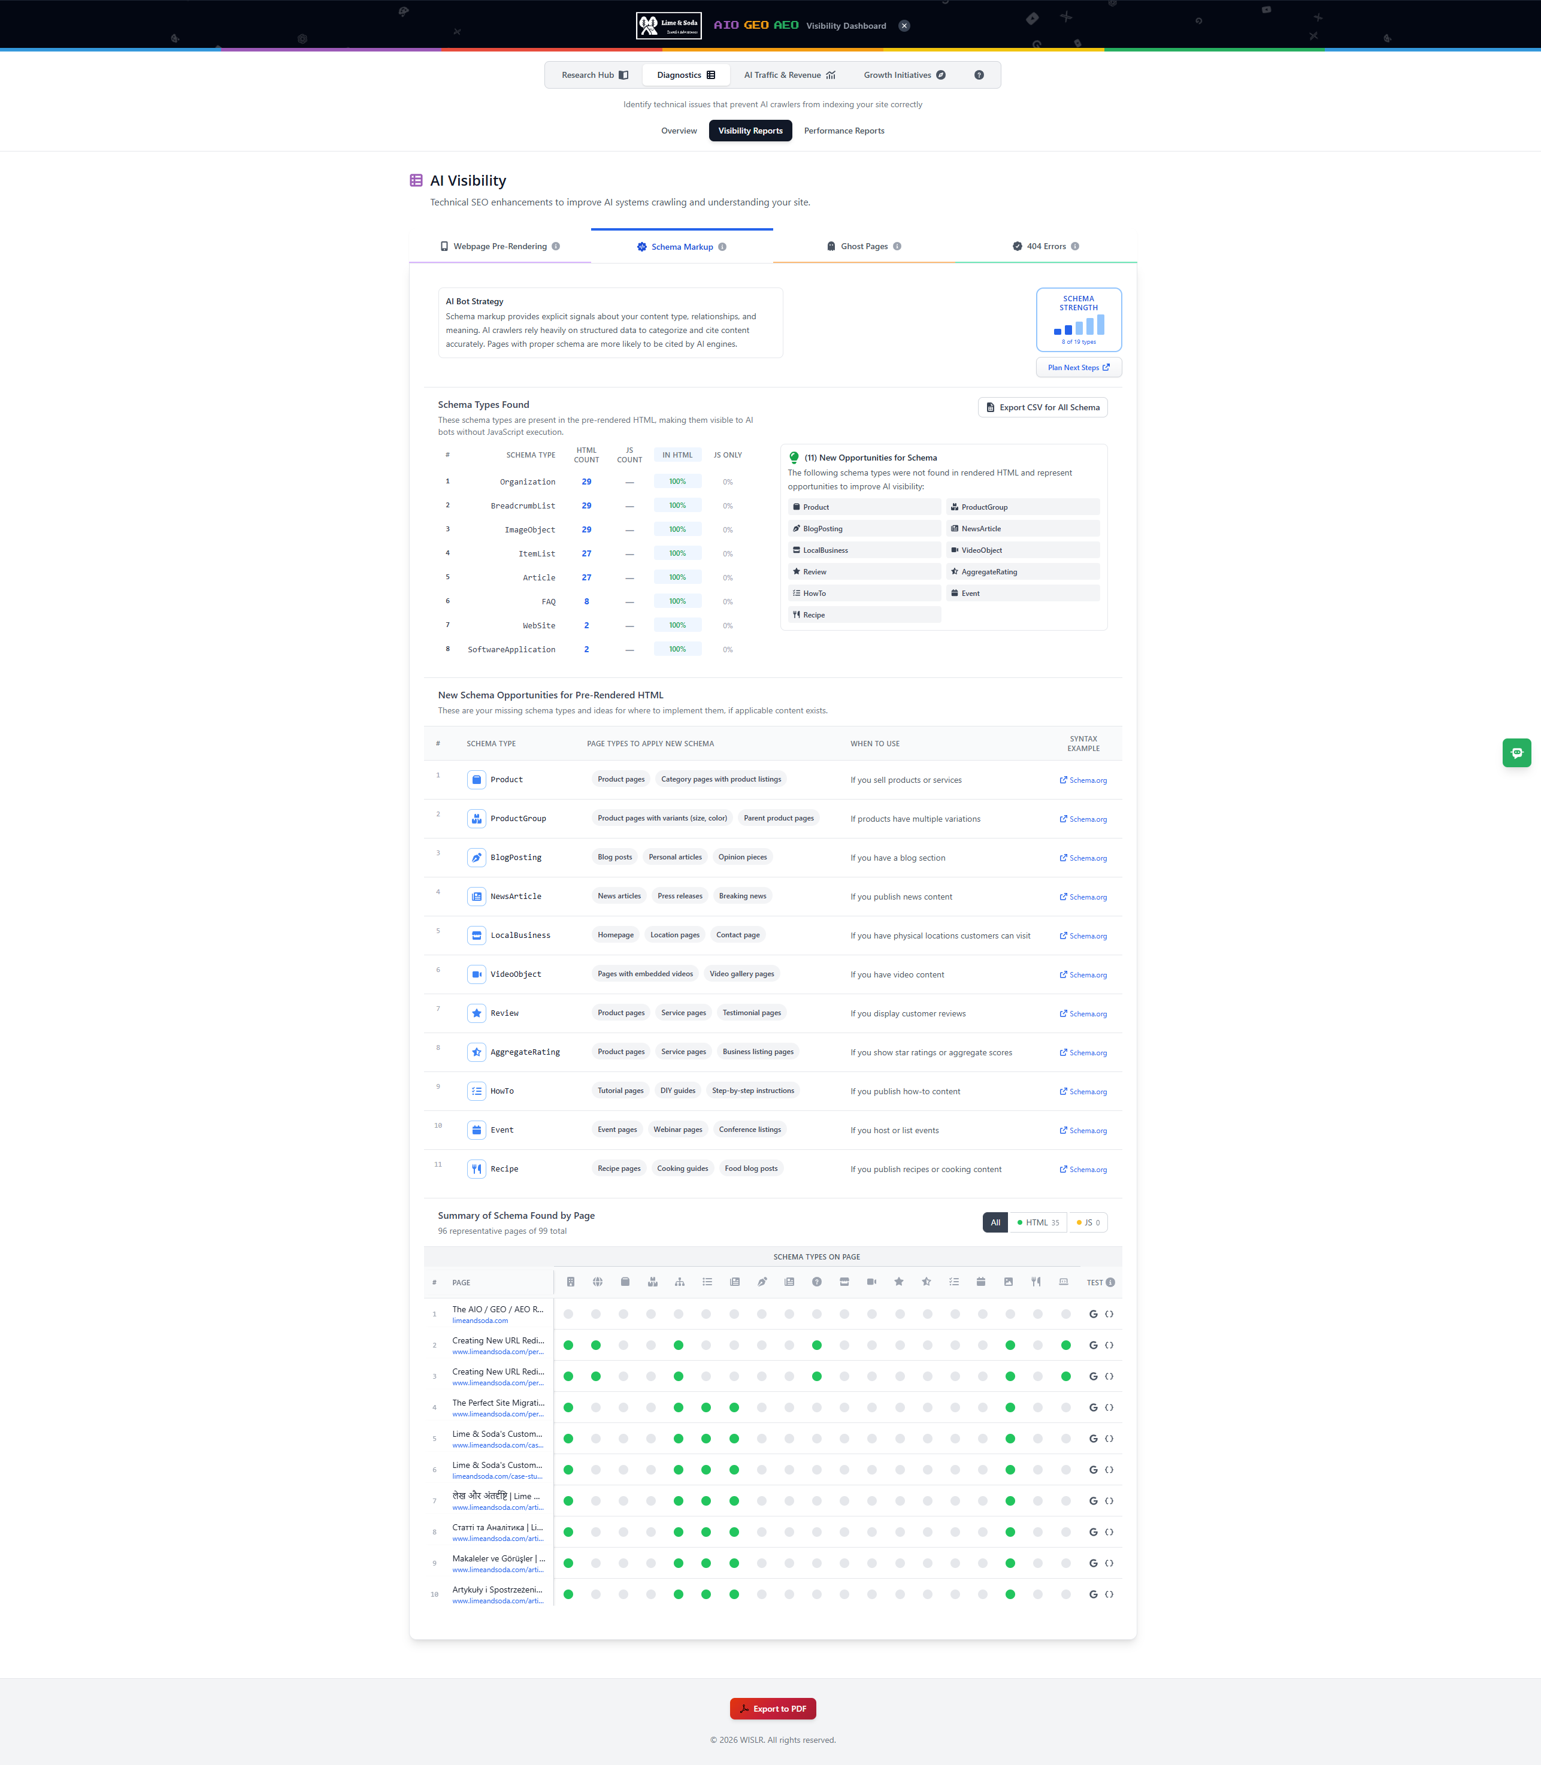Image resolution: width=1541 pixels, height=1765 pixels.
Task: Open the limeandsoda.com link in first page row
Action: click(x=480, y=1321)
